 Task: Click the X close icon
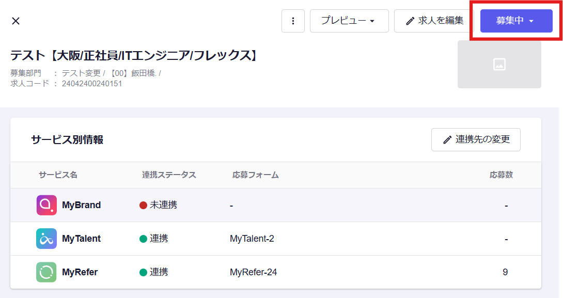tap(15, 21)
